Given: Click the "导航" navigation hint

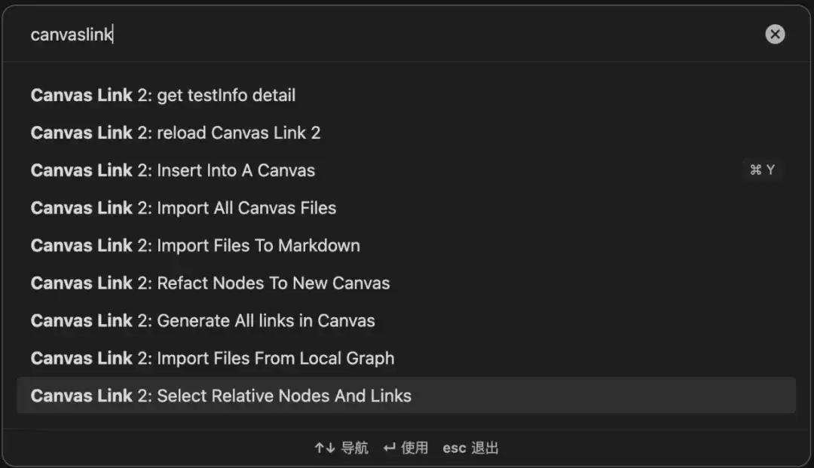Looking at the screenshot, I should pyautogui.click(x=355, y=447).
